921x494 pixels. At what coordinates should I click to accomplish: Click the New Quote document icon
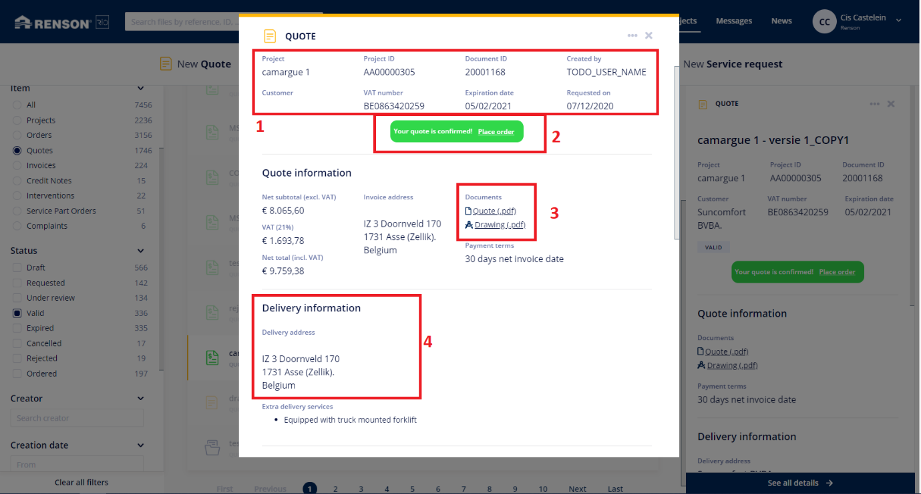166,64
